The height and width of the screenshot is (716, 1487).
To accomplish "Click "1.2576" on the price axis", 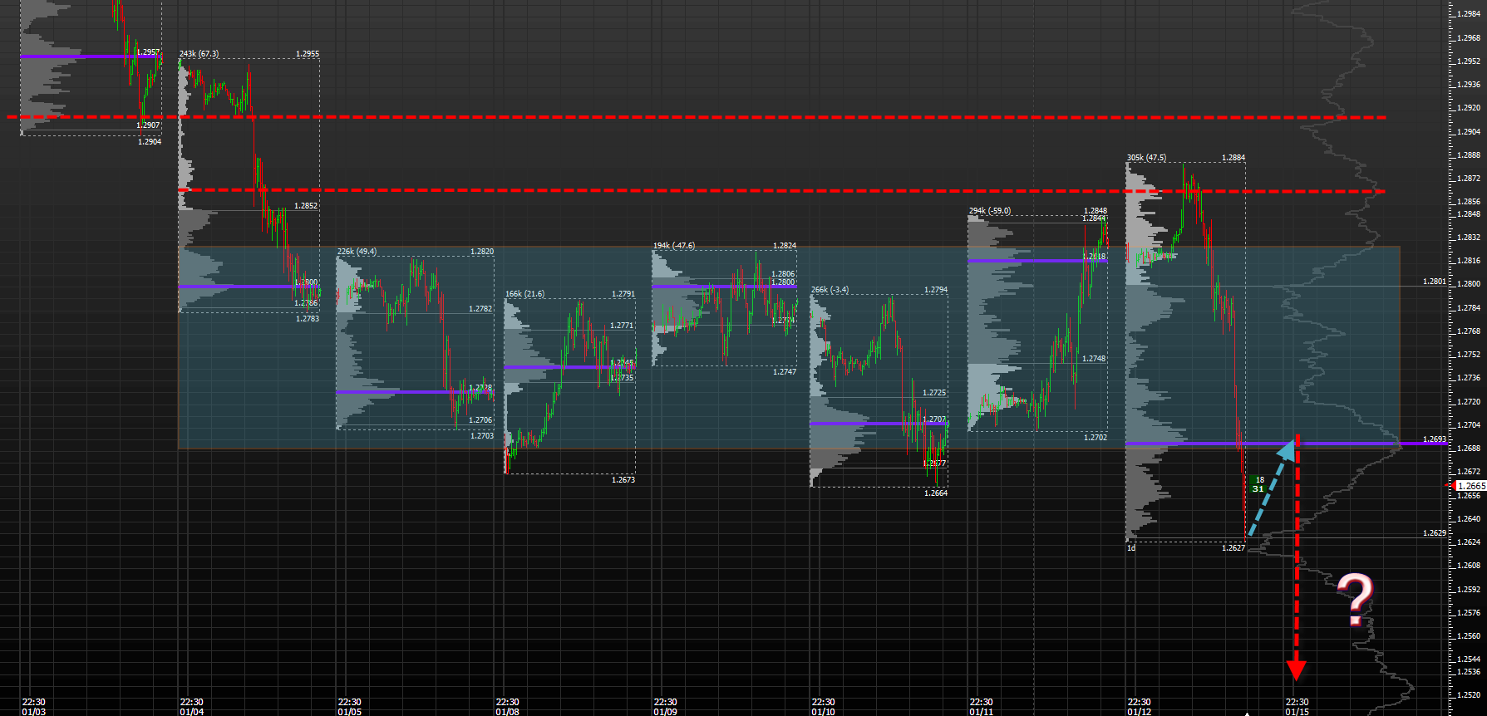I will click(1469, 613).
